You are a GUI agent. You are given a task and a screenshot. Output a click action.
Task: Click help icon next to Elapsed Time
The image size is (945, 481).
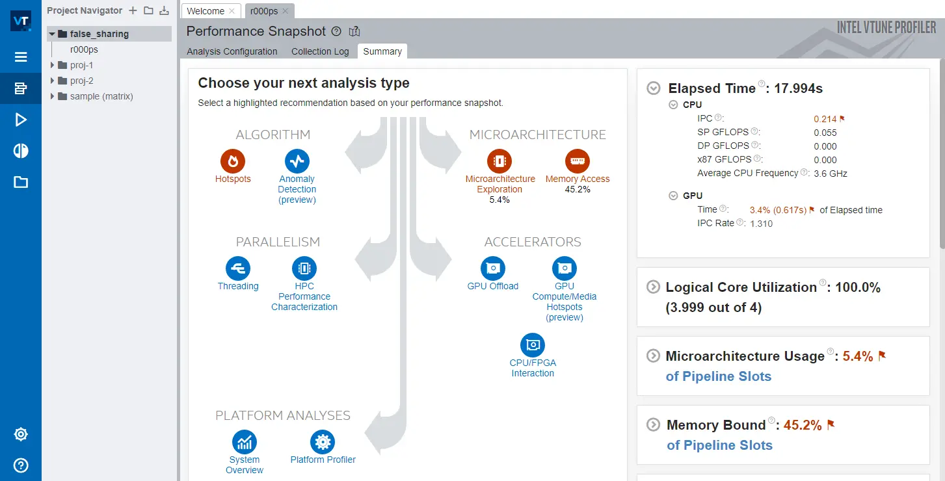tap(761, 84)
